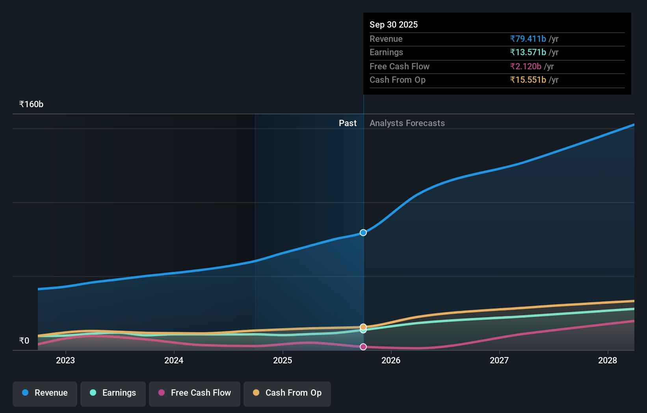Collapse the Past data region
Image resolution: width=647 pixels, height=413 pixels.
tap(348, 123)
